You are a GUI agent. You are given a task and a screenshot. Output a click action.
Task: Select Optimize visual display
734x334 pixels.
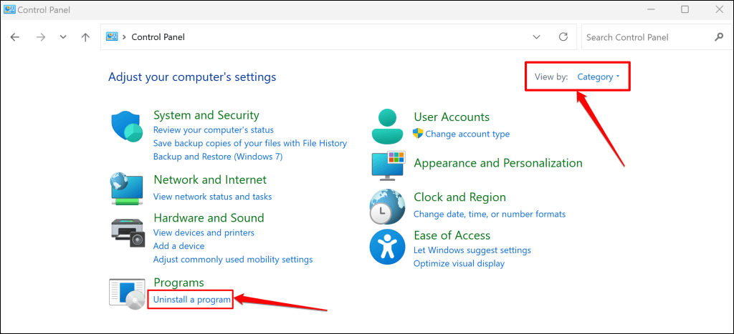tap(459, 264)
